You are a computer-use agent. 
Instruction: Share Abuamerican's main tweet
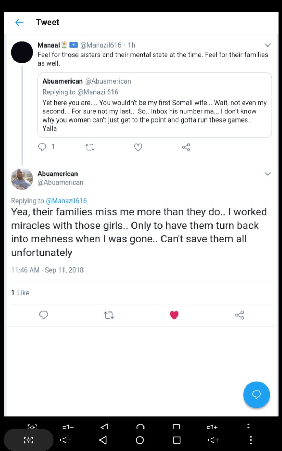(x=239, y=315)
